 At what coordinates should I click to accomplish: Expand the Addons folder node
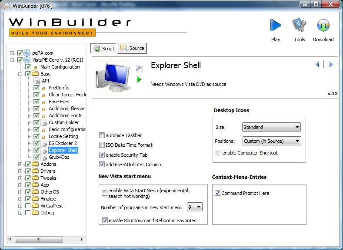20,164
